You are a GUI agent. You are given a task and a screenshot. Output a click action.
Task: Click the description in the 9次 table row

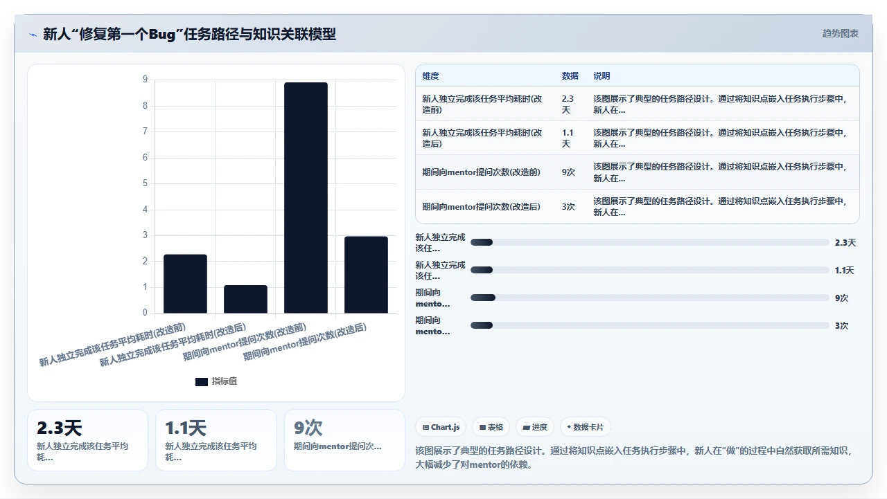(x=721, y=172)
